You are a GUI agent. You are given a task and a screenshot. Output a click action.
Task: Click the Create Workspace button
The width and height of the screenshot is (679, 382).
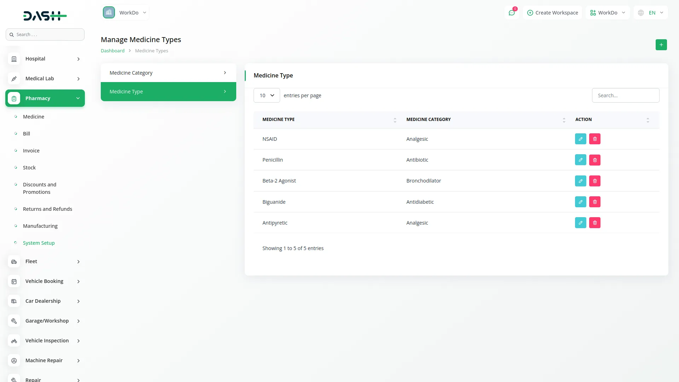[552, 12]
